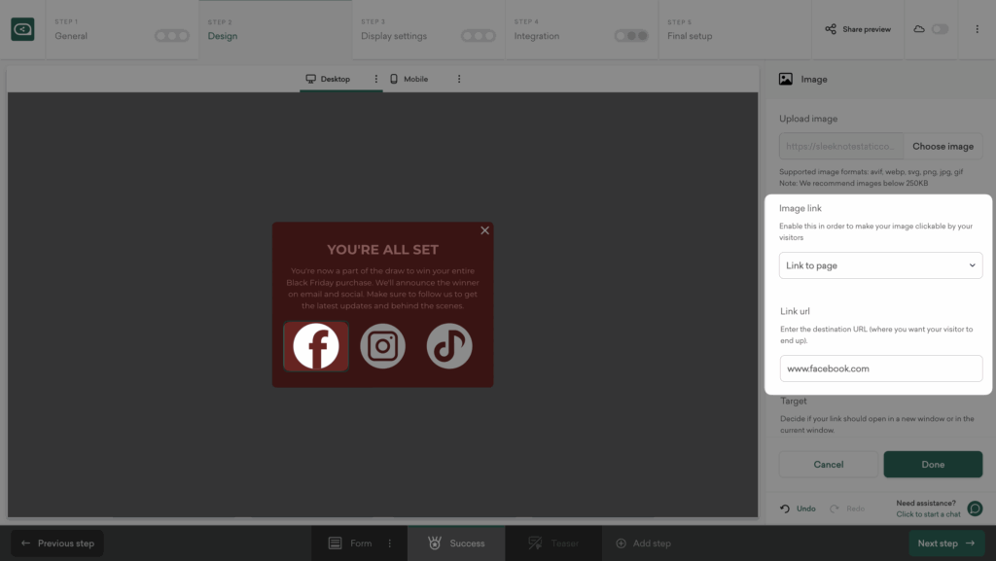Click the Redo icon
The image size is (996, 561).
pyautogui.click(x=834, y=508)
